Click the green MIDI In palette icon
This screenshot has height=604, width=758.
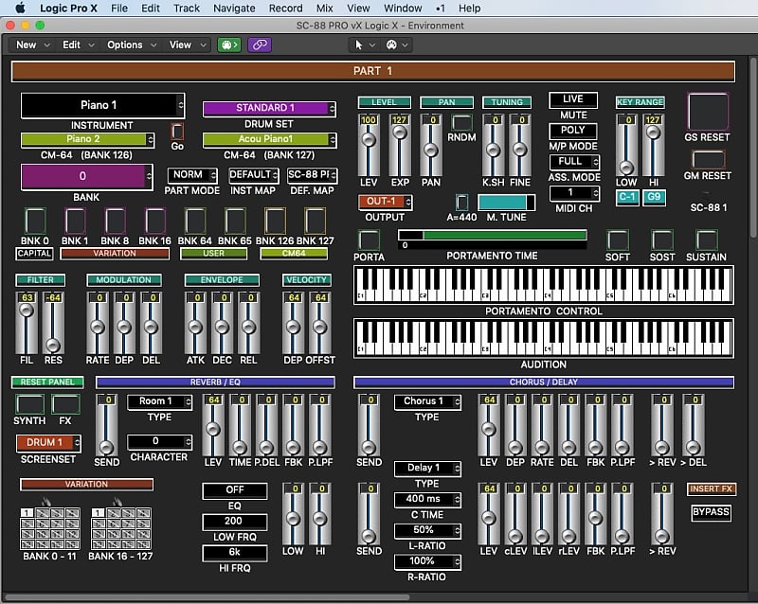pos(229,44)
